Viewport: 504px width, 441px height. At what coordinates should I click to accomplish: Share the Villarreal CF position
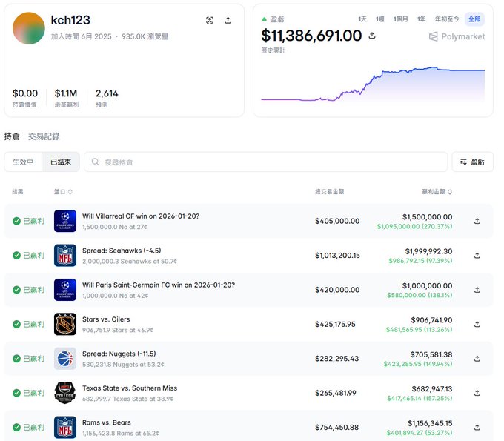477,221
